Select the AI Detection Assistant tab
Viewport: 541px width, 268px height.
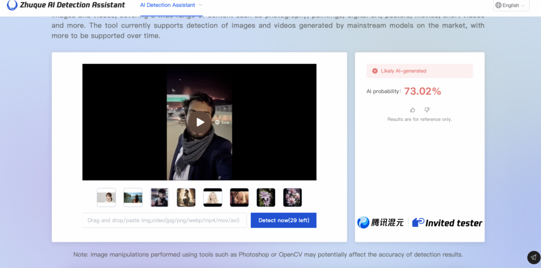pos(167,5)
